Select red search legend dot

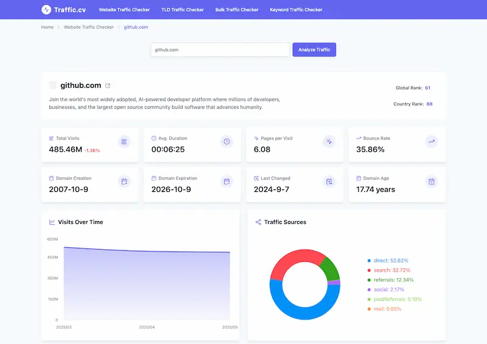[x=369, y=270]
